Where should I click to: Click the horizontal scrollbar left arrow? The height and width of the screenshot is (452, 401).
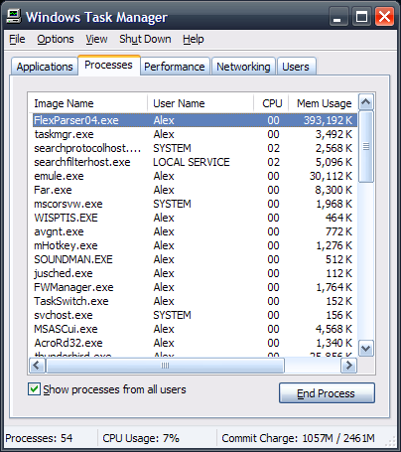37,366
